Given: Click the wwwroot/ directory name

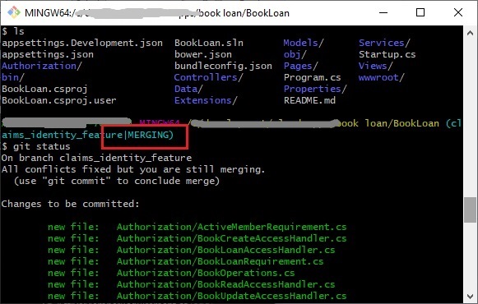Looking at the screenshot, I should coord(382,77).
